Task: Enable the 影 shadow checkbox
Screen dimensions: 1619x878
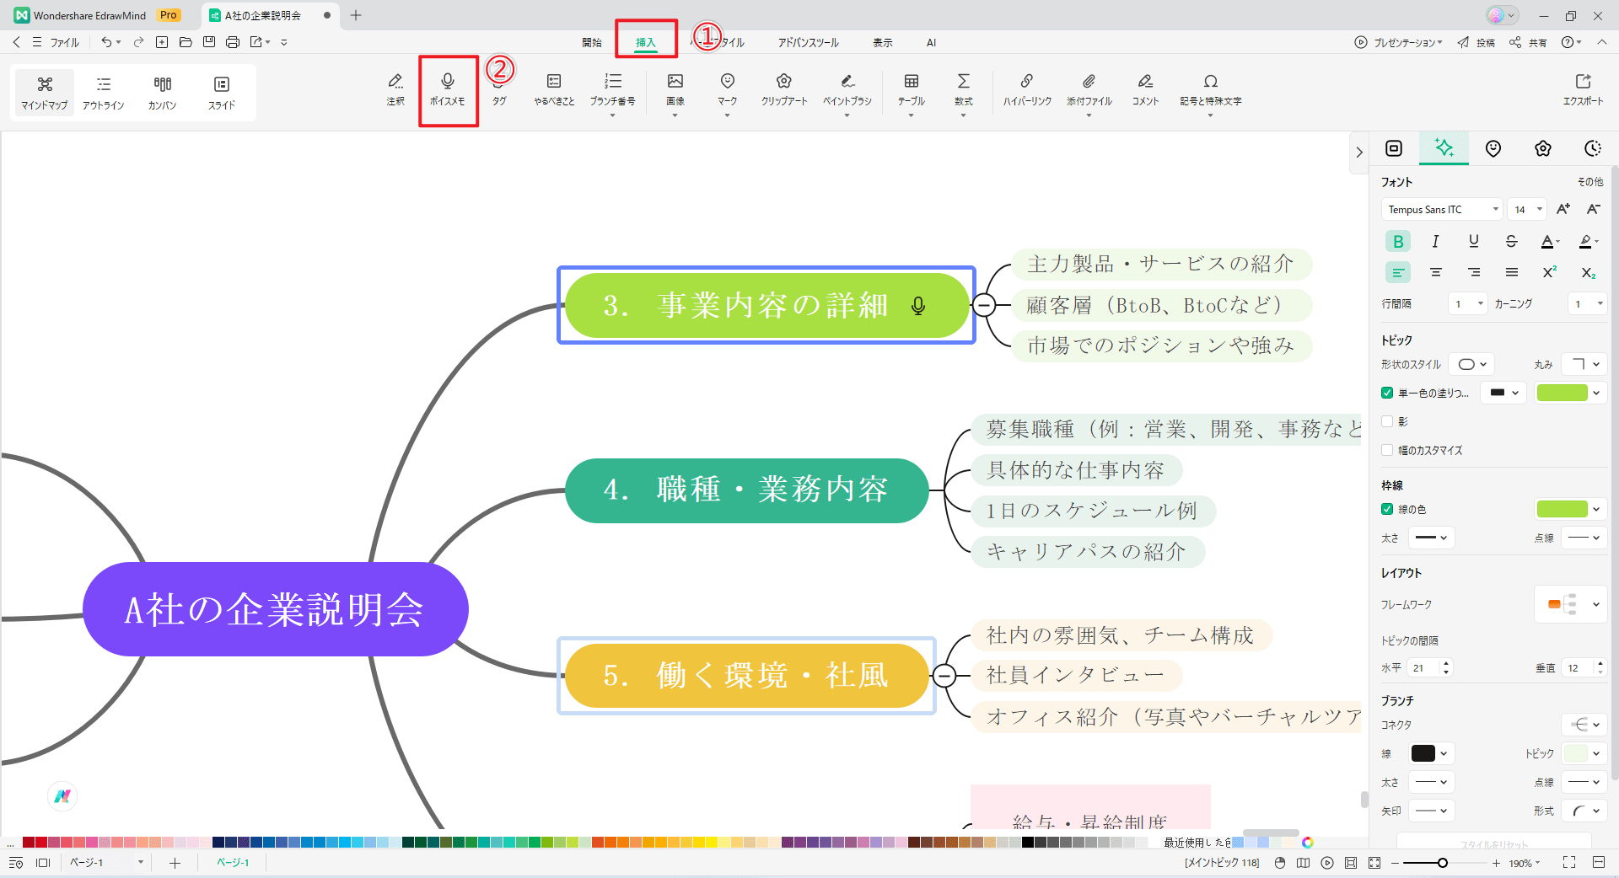Action: pyautogui.click(x=1387, y=421)
